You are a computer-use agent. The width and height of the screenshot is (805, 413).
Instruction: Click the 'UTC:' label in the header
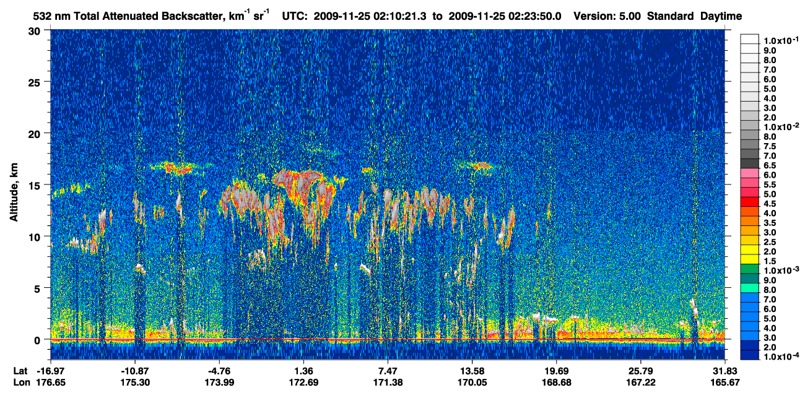(x=295, y=16)
